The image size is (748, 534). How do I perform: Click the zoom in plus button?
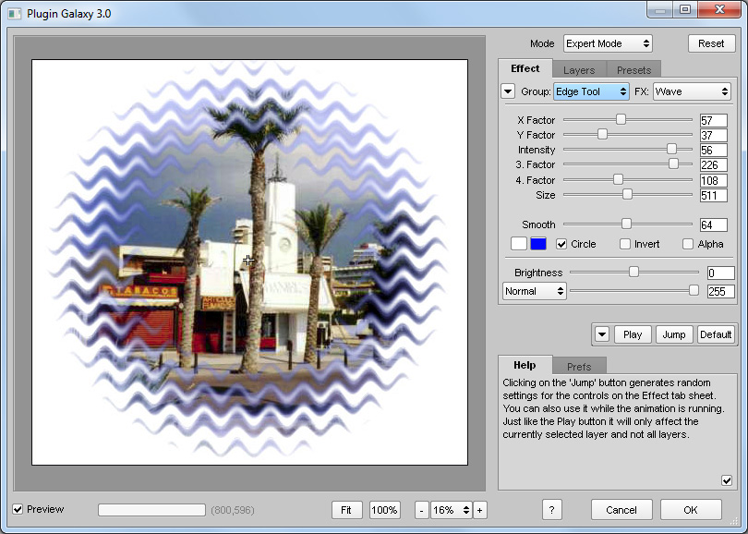pyautogui.click(x=479, y=510)
